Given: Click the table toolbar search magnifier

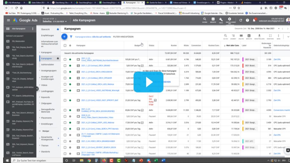Looking at the screenshot, I should tap(225, 36).
